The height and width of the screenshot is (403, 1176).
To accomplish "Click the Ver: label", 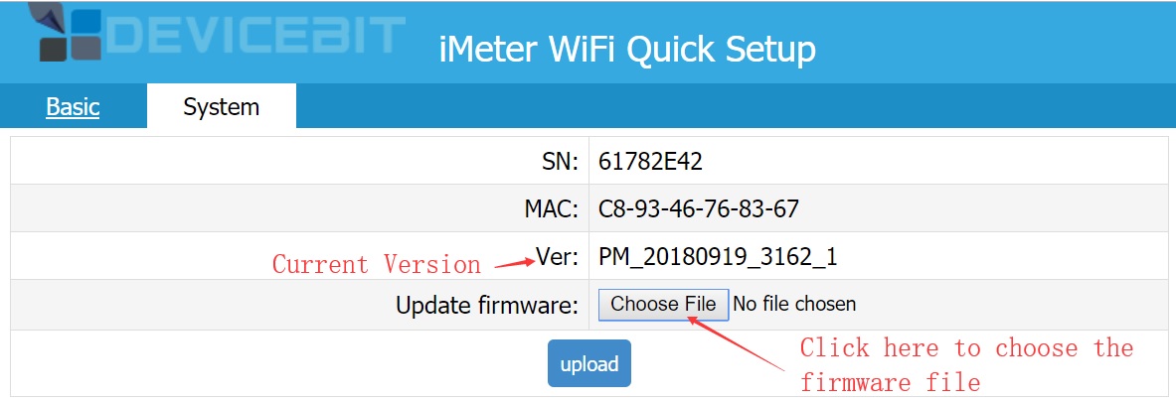I will tap(557, 257).
